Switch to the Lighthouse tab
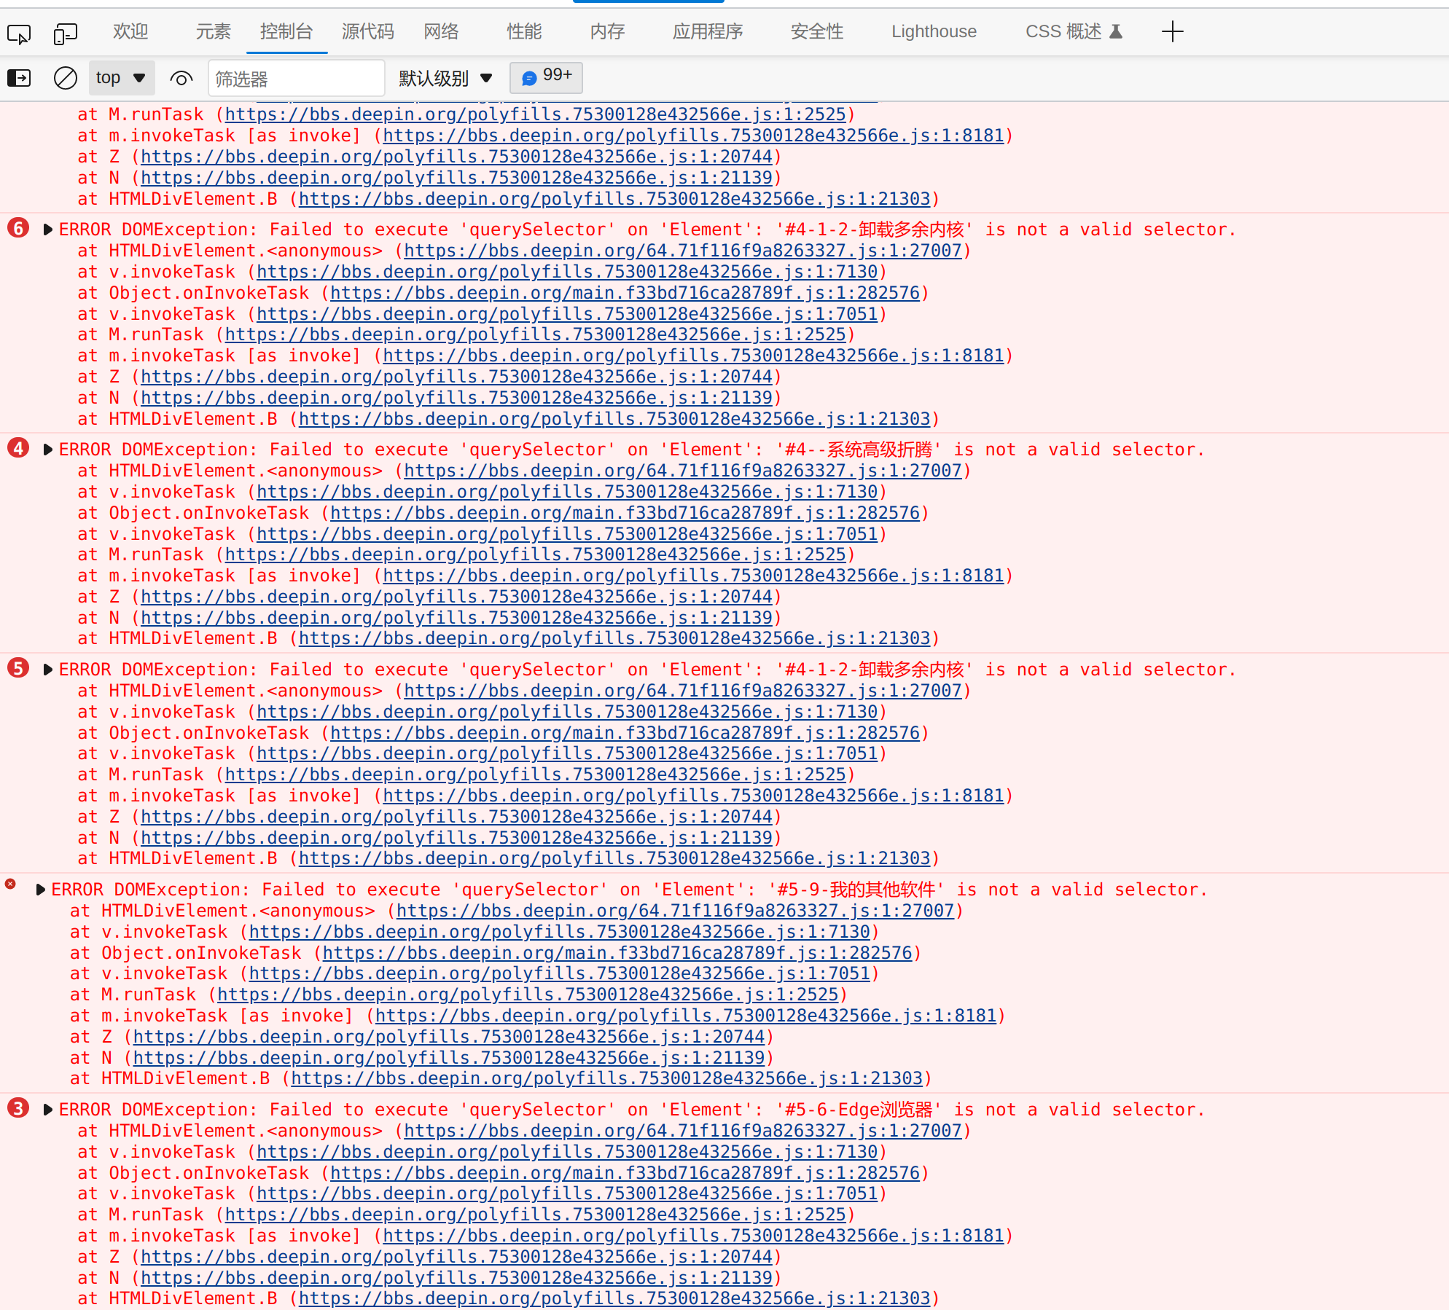This screenshot has height=1310, width=1449. pyautogui.click(x=933, y=32)
